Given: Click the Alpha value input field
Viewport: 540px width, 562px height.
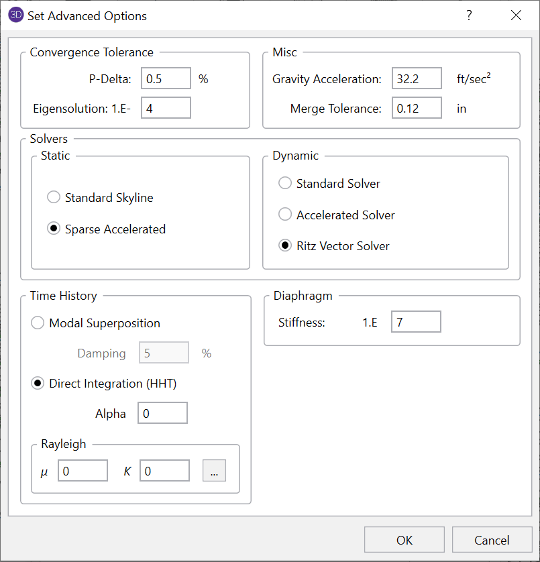Looking at the screenshot, I should (x=162, y=414).
